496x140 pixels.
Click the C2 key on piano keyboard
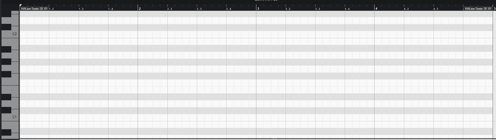pos(10,34)
